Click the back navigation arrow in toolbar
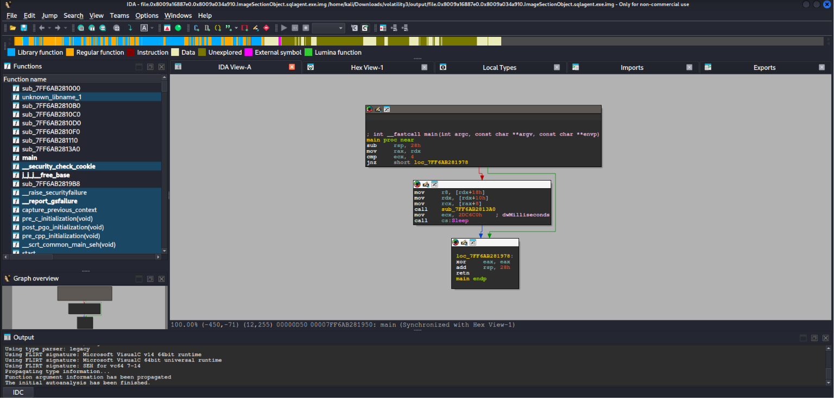The height and width of the screenshot is (398, 834). point(42,28)
